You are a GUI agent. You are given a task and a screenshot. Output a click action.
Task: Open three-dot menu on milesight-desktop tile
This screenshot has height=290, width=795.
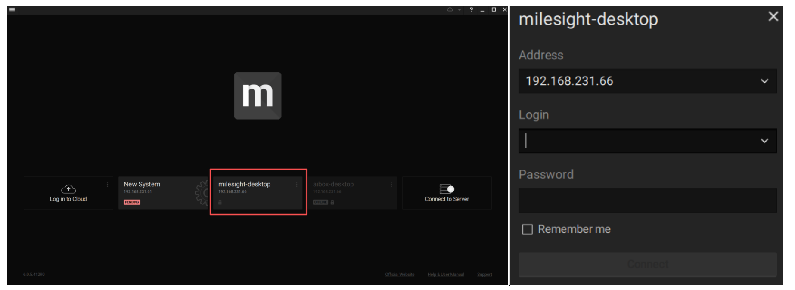coord(297,184)
